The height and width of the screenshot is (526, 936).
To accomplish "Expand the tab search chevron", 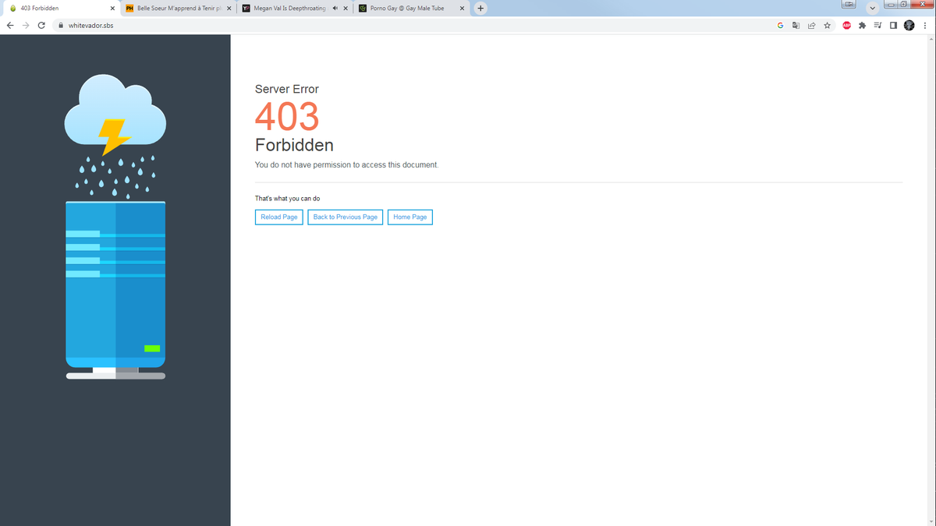I will point(873,9).
